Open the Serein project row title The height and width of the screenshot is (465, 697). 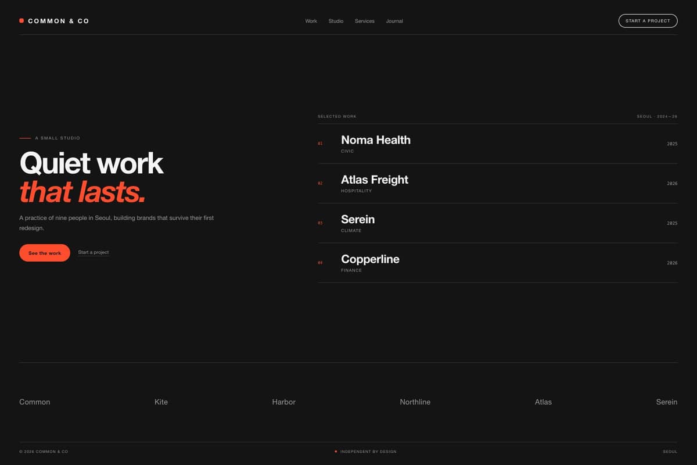pyautogui.click(x=358, y=219)
